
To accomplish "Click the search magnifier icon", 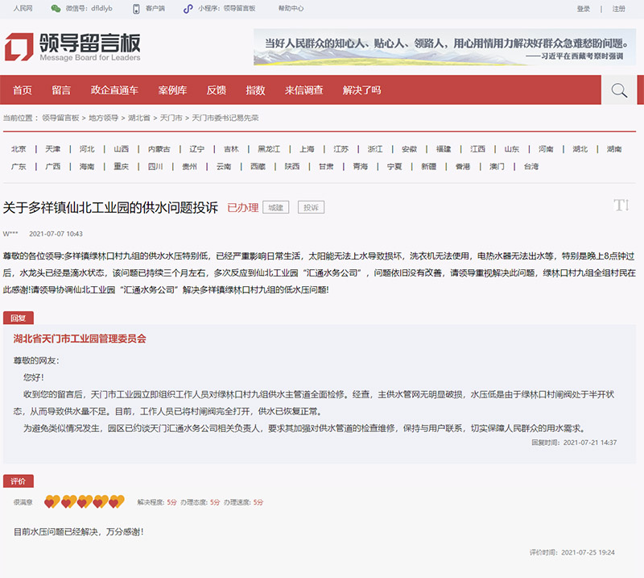I will pos(619,90).
